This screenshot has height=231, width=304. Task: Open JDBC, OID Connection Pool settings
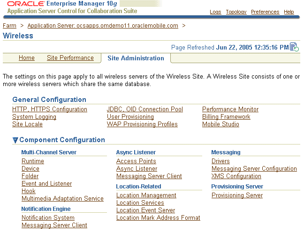pos(145,109)
